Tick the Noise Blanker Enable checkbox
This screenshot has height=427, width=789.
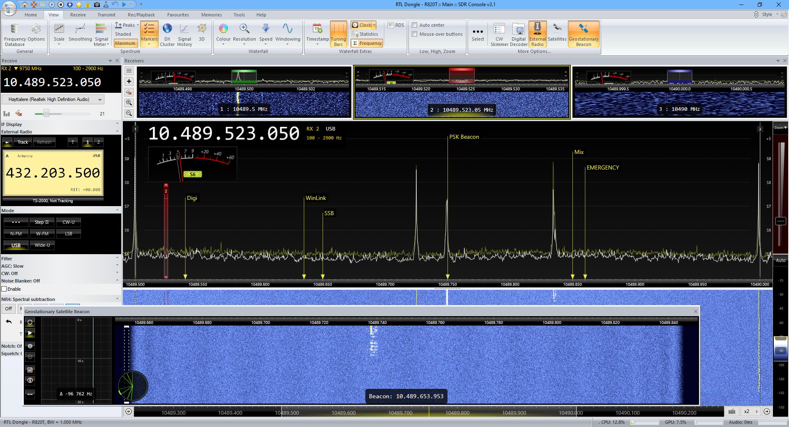tap(4, 289)
